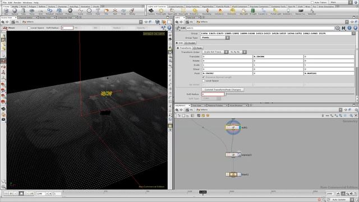Select the L-System shelf tool

(x=59, y=11)
